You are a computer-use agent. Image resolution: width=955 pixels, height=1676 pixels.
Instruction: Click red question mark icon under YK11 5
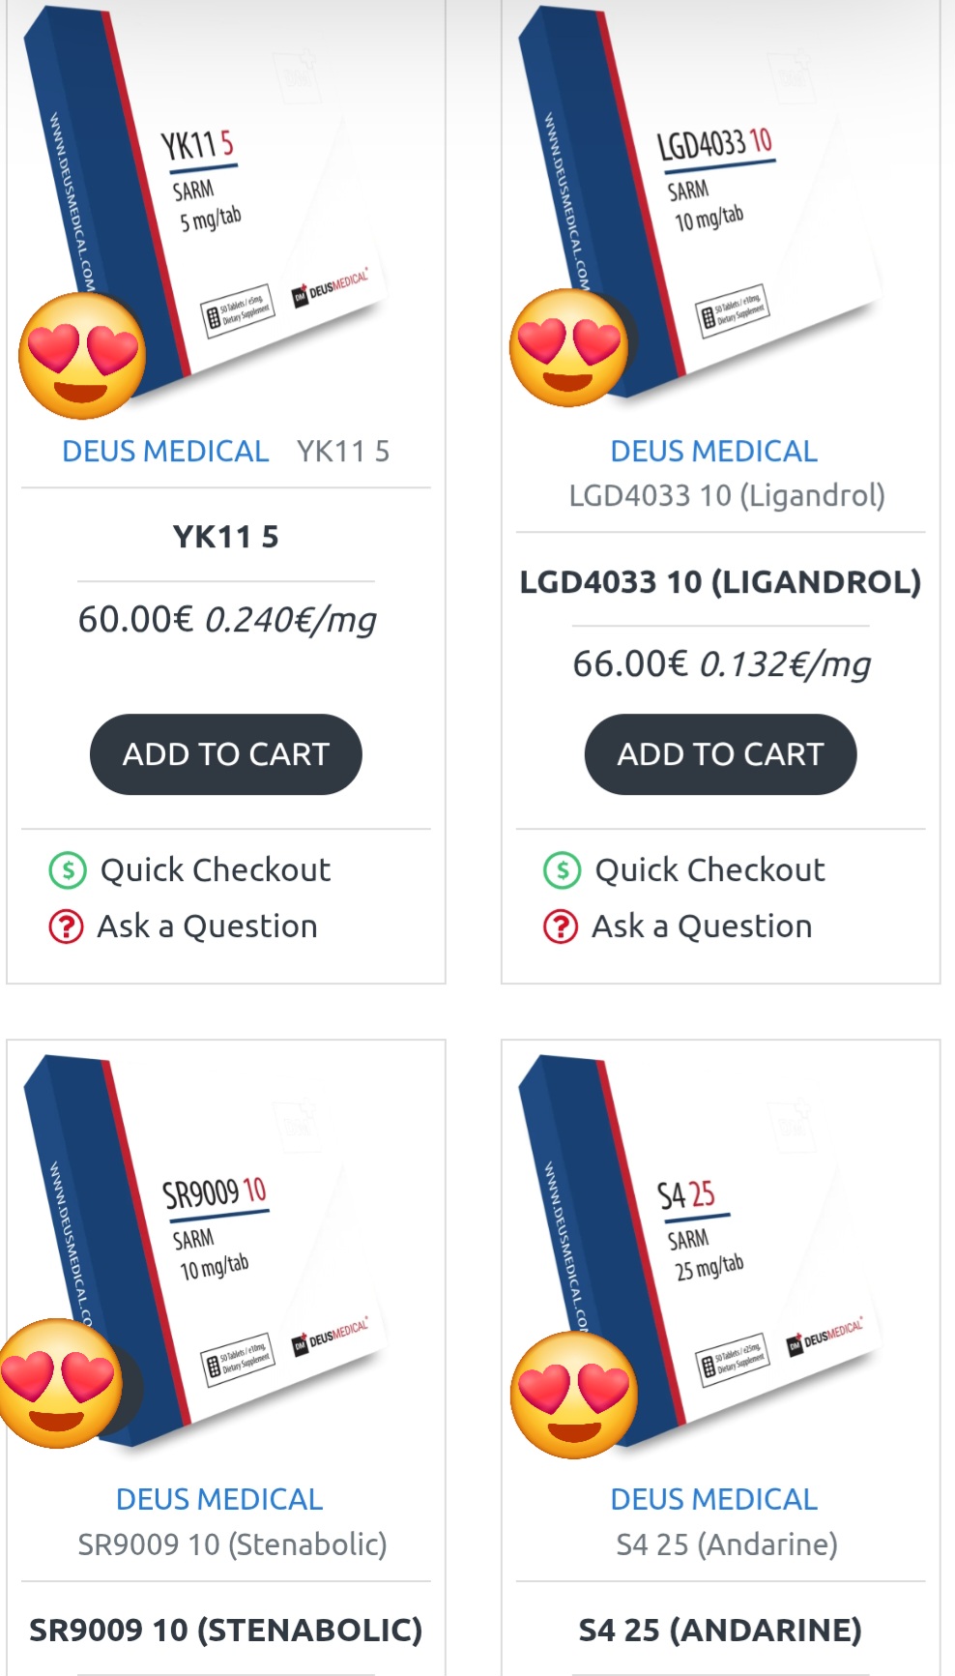pyautogui.click(x=66, y=926)
